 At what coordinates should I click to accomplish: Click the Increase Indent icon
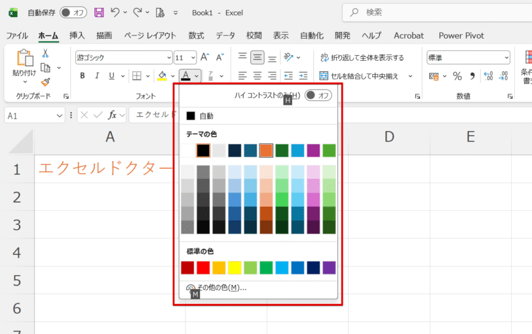303,75
